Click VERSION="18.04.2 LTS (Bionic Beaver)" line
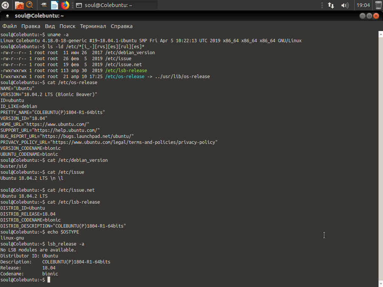 (x=49, y=95)
